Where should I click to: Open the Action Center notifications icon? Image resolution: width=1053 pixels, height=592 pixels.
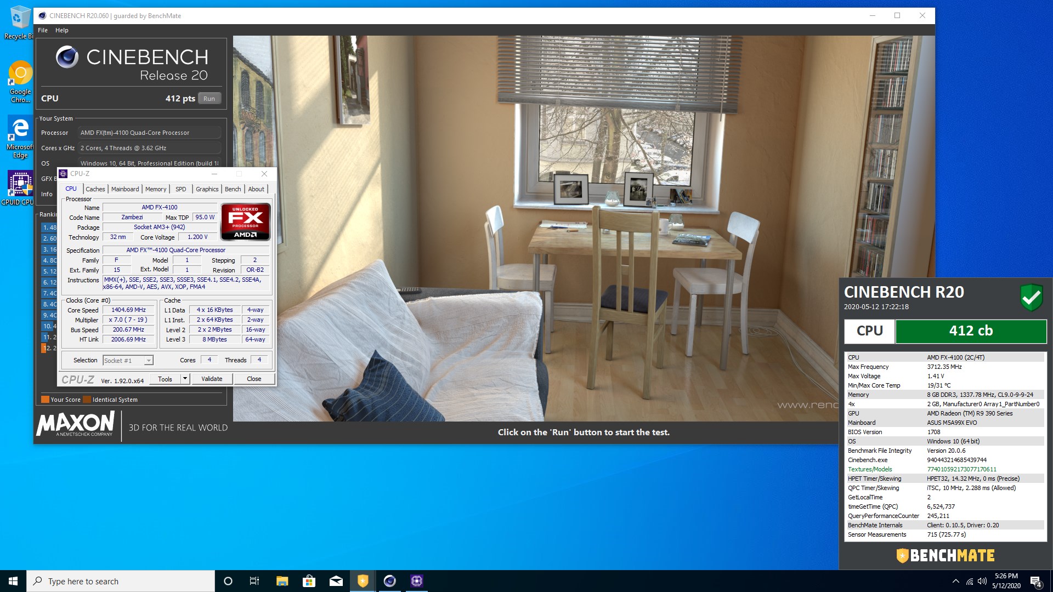(1035, 581)
